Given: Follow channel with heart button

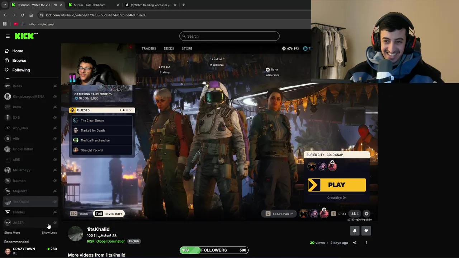Looking at the screenshot, I should point(366,231).
